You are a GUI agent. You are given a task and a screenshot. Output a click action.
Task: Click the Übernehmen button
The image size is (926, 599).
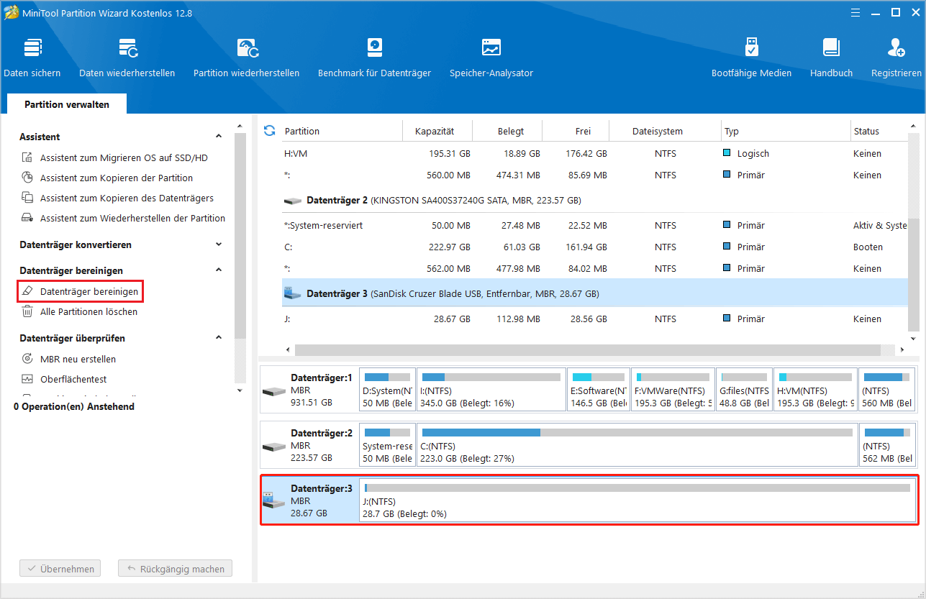click(x=60, y=569)
